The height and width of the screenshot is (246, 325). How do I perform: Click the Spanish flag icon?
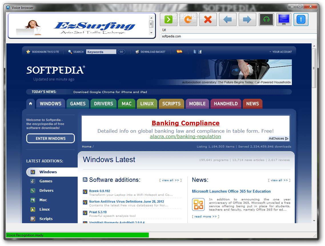[x=179, y=52]
